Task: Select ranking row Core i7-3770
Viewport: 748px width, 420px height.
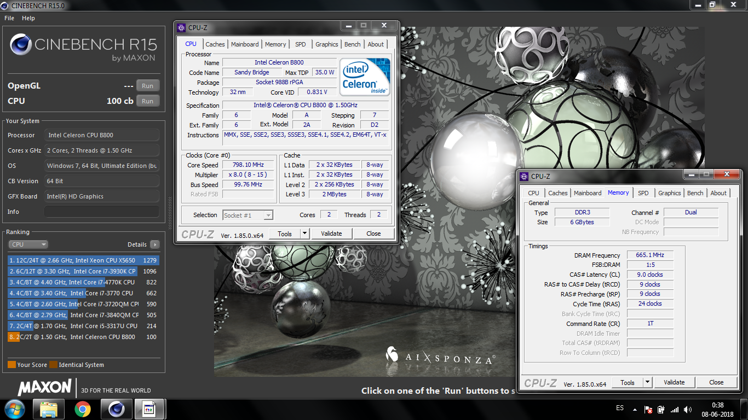Action: pyautogui.click(x=83, y=293)
